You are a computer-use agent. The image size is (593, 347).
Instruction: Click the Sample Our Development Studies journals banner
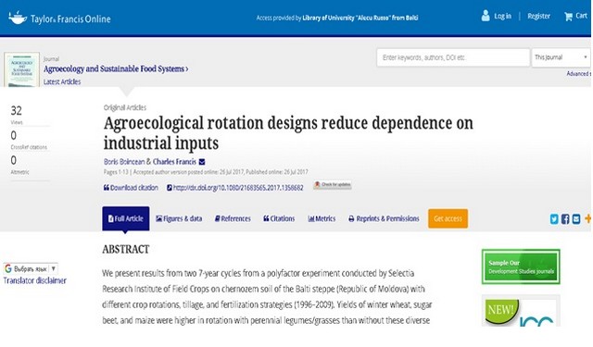point(521,266)
